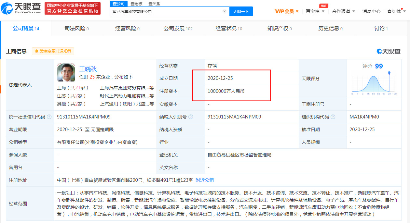Select the 历史信息 tab

330,29
